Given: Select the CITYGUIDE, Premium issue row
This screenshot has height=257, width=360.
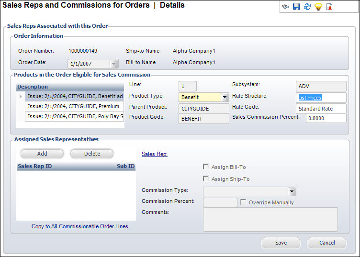Looking at the screenshot, I should [74, 106].
